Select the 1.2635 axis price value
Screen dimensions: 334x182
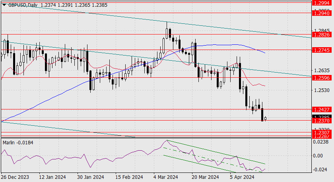pos(322,70)
